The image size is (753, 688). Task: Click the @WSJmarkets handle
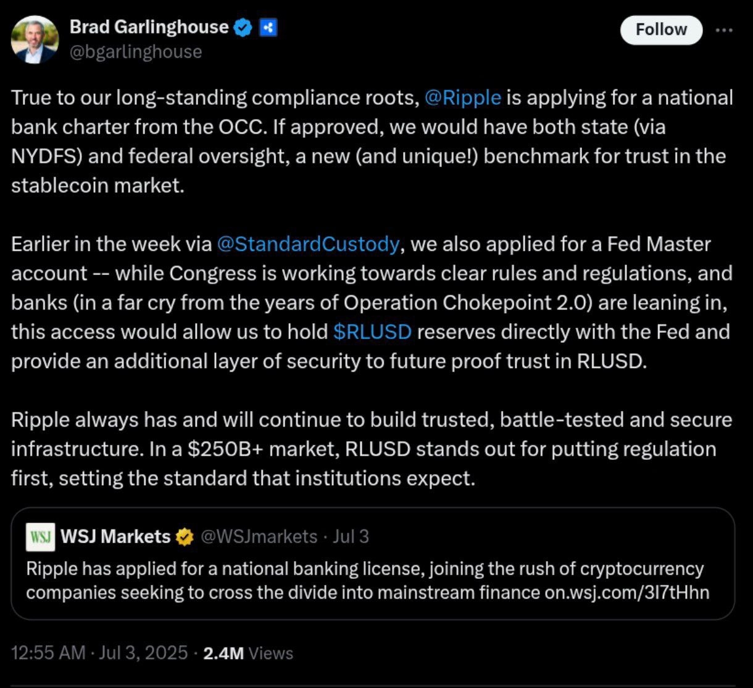(x=257, y=536)
